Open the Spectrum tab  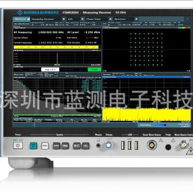pyautogui.click(x=124, y=19)
